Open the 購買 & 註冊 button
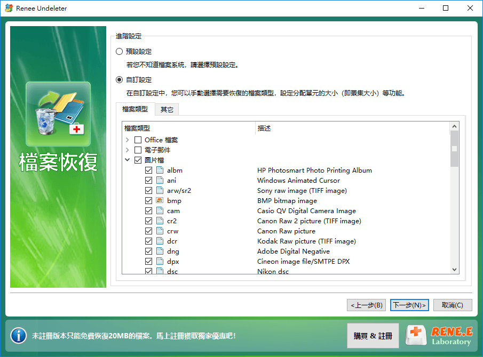The height and width of the screenshot is (357, 483). click(x=373, y=336)
